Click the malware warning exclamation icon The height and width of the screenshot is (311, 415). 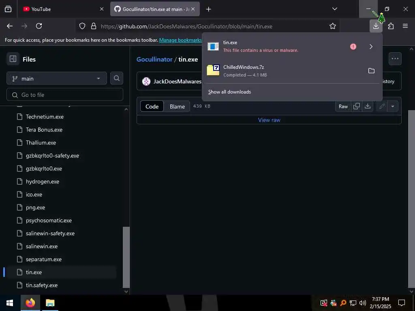coord(353,47)
